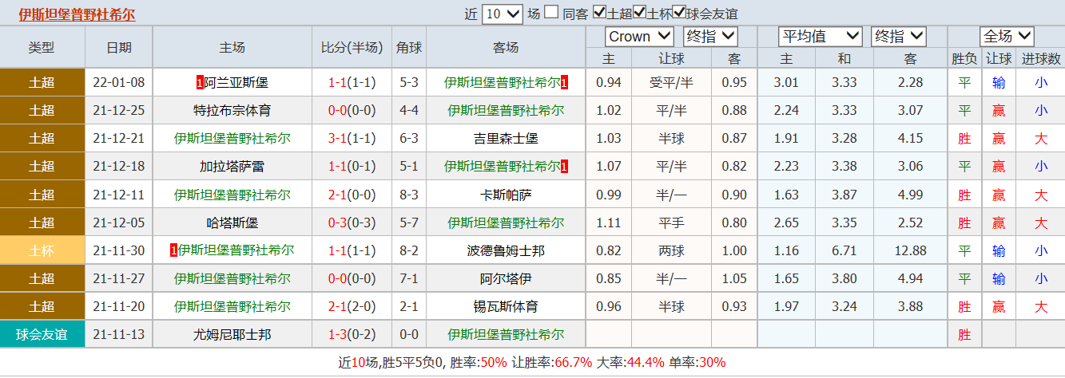The height and width of the screenshot is (378, 1065).
Task: Click the 3-1 score link
Action: coord(337,138)
